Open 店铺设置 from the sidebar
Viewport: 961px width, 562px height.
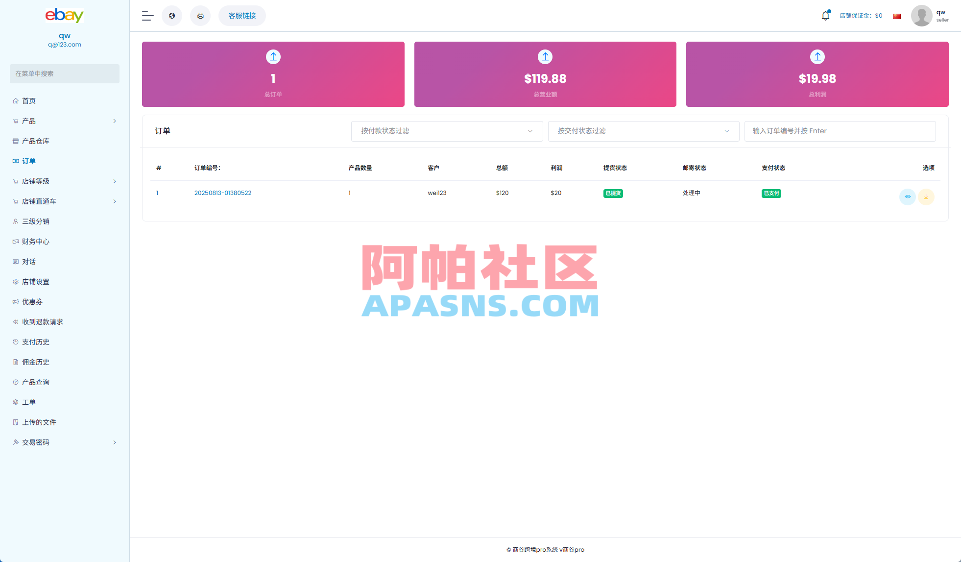coord(35,281)
